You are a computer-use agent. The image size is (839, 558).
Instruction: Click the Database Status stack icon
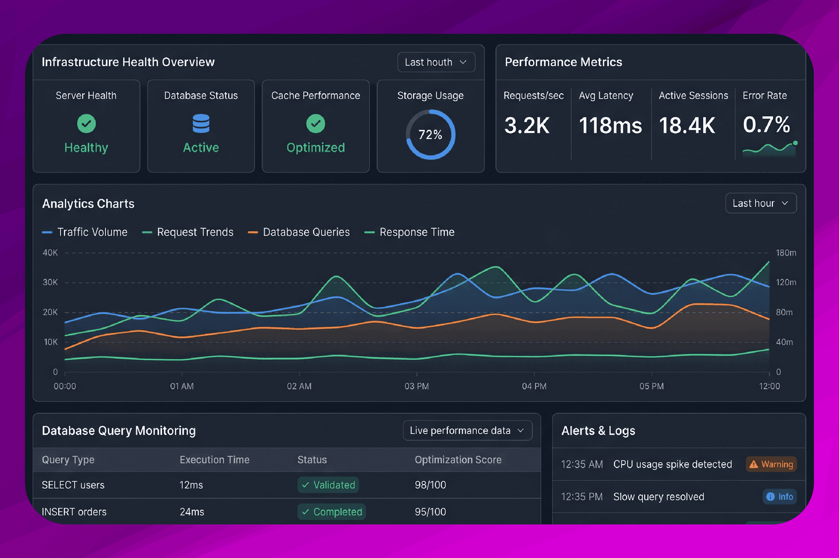[201, 123]
